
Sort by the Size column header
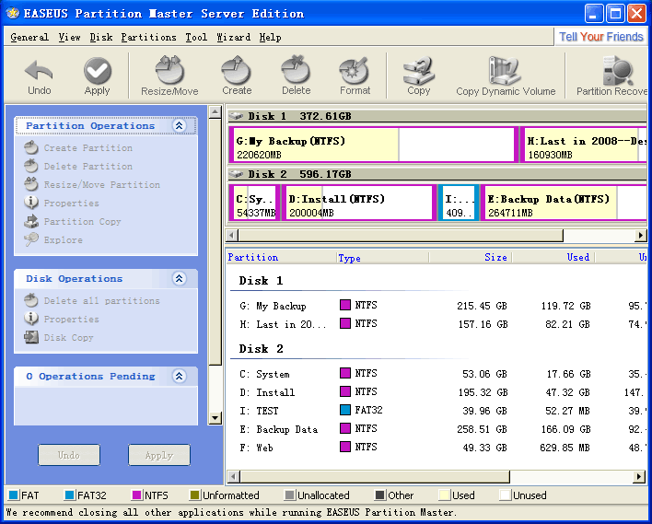[x=471, y=258]
